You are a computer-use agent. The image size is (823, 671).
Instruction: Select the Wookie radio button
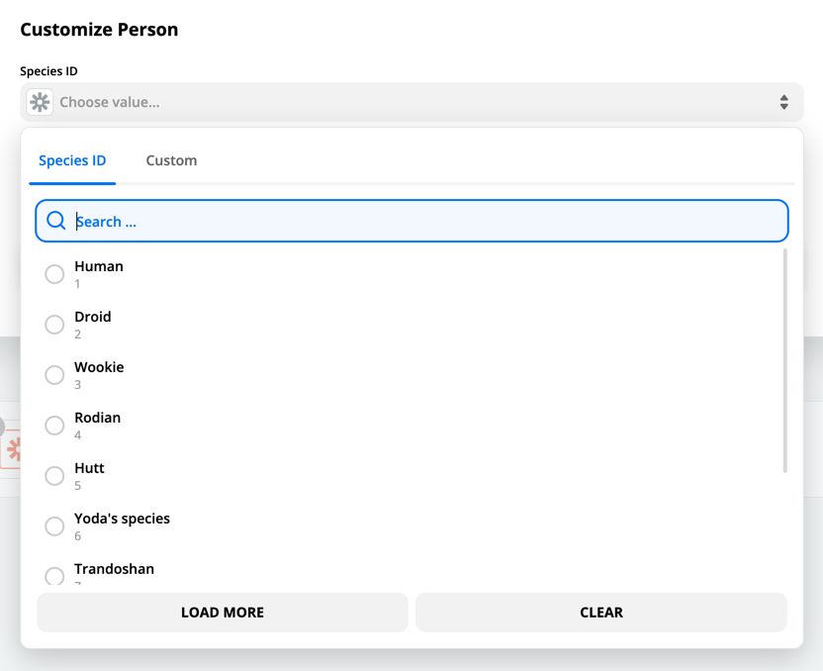point(54,375)
